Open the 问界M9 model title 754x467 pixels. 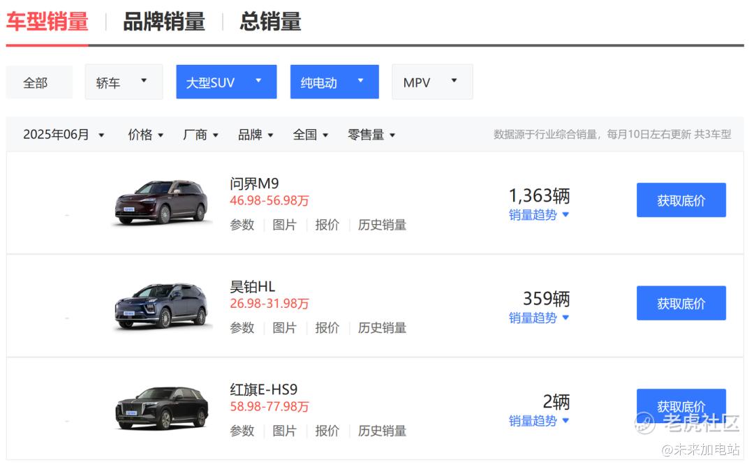[x=254, y=184]
